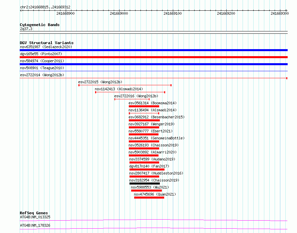Viewport: 297px width, 233px height.
Task: Click the red bar under nsv3374599 (Audano2019)
Action: click(x=144, y=162)
